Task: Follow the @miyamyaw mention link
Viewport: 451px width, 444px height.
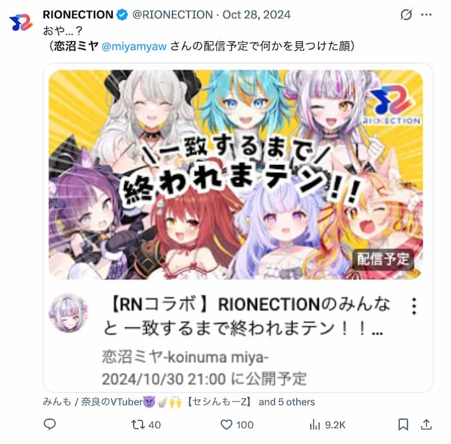Action: coord(134,46)
